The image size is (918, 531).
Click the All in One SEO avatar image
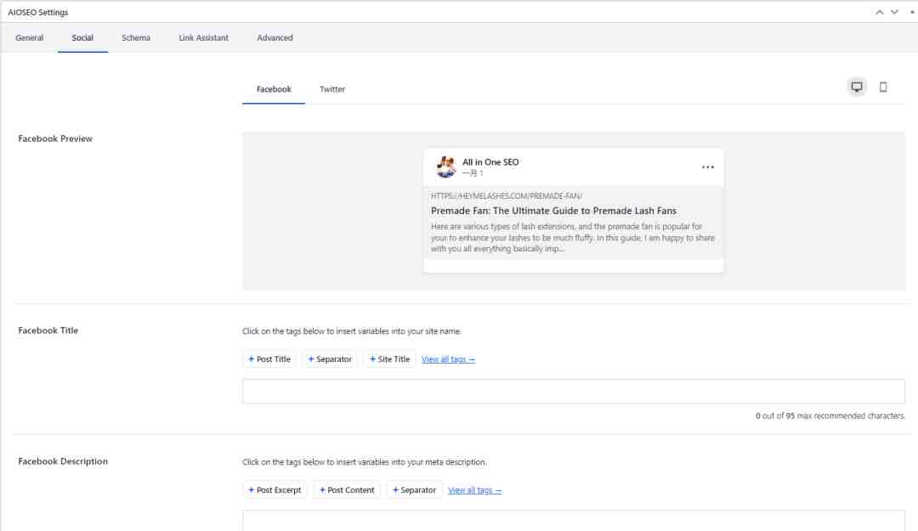click(x=446, y=167)
